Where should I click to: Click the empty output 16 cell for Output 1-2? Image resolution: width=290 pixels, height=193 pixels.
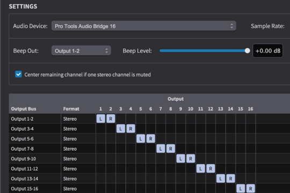[x=250, y=118]
